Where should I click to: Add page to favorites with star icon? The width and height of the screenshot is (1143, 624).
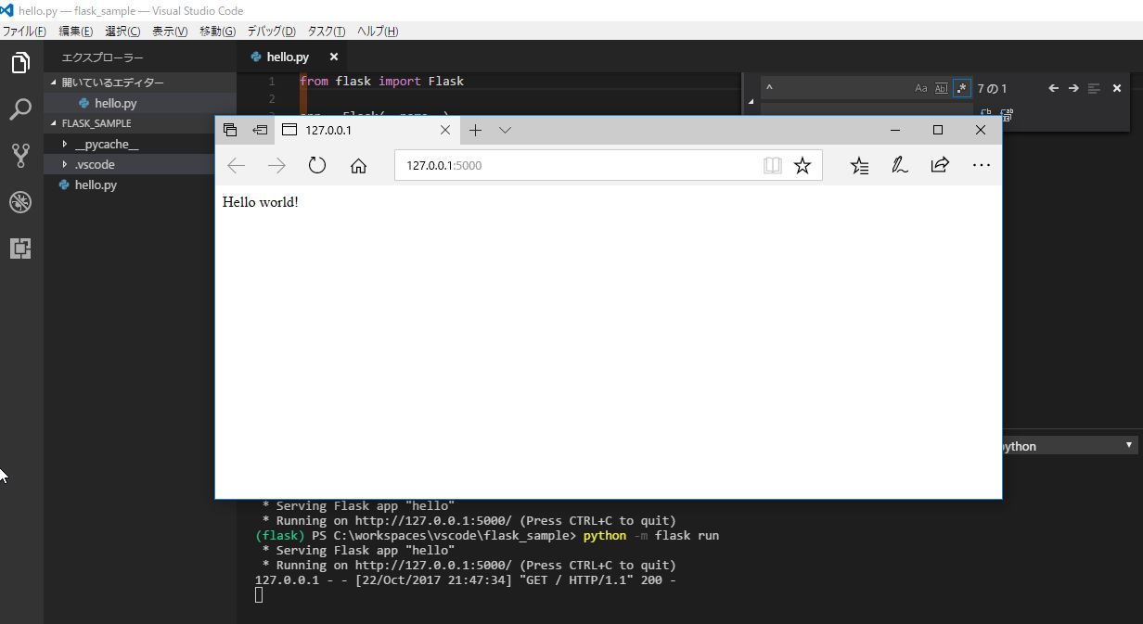click(x=803, y=165)
